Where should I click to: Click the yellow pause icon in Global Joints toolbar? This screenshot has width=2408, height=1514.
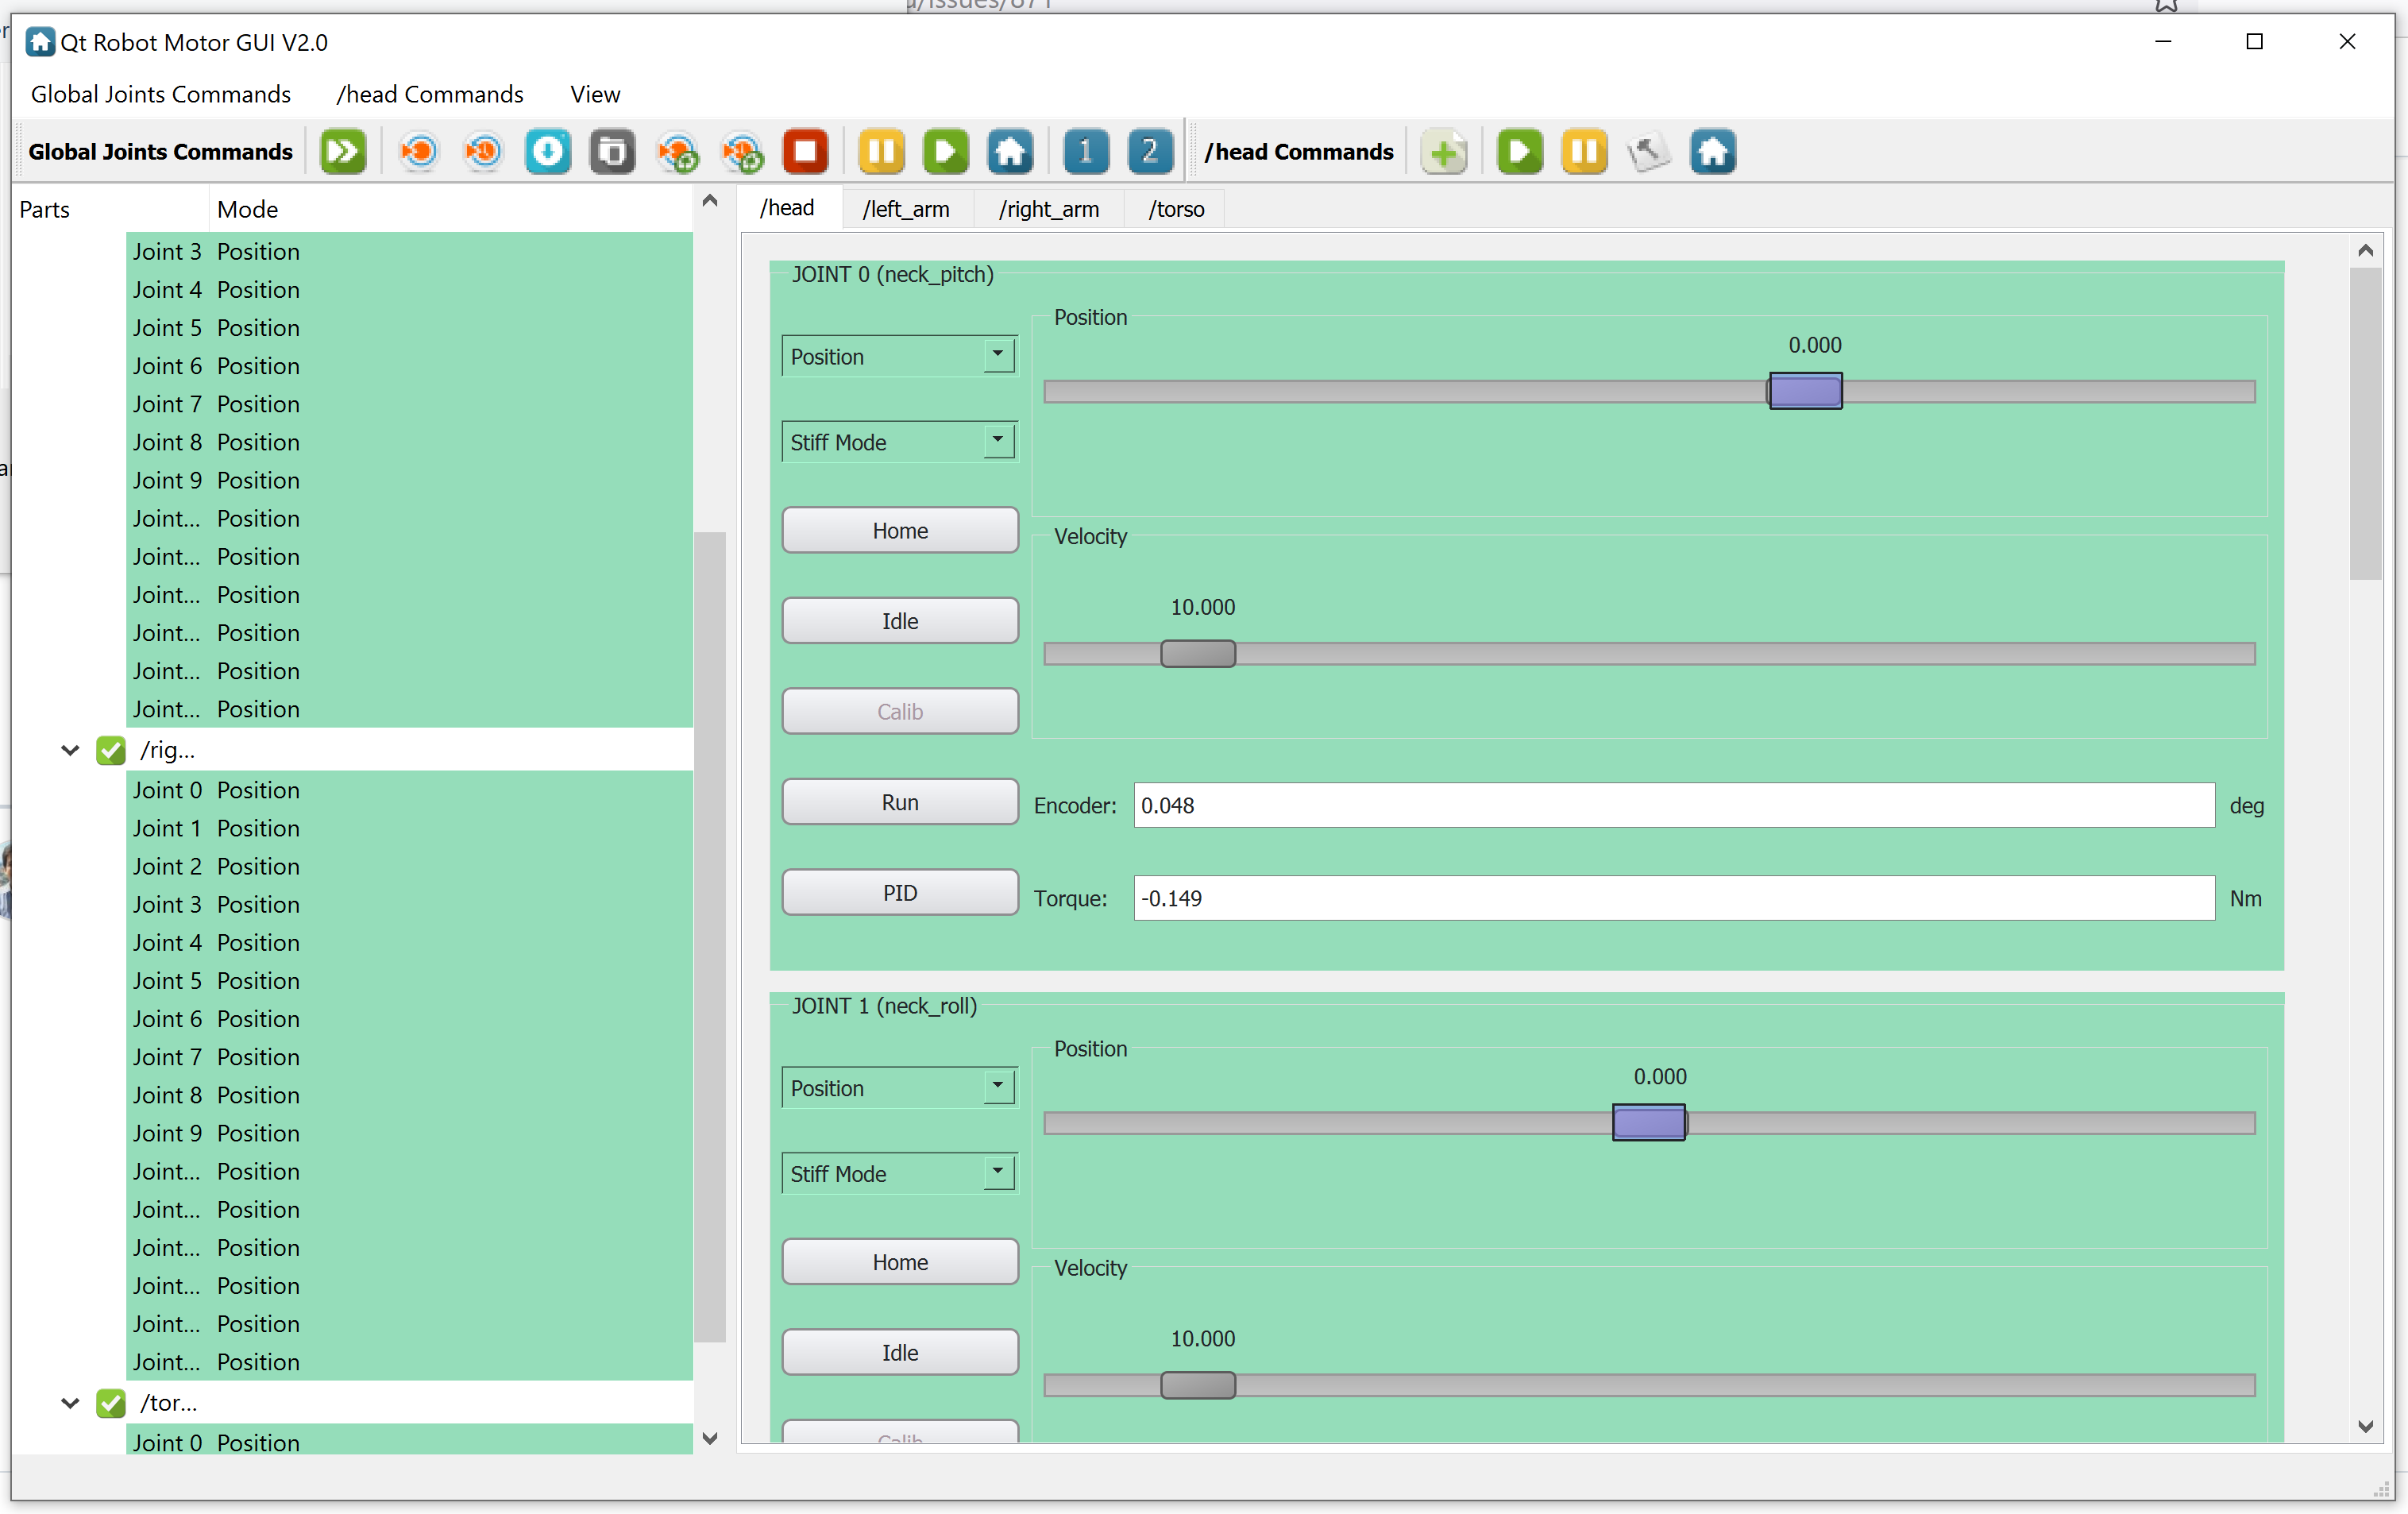point(881,152)
